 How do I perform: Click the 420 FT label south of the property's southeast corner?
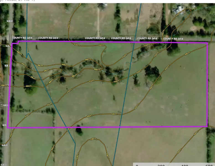196,133
